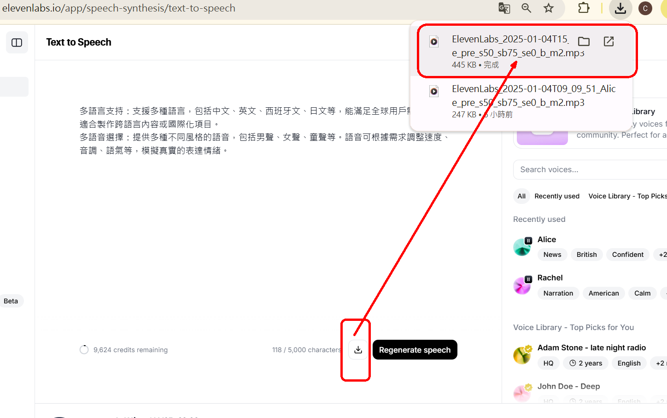The height and width of the screenshot is (418, 667).
Task: Open the 247 KB downloaded mp3 entry
Action: [521, 101]
